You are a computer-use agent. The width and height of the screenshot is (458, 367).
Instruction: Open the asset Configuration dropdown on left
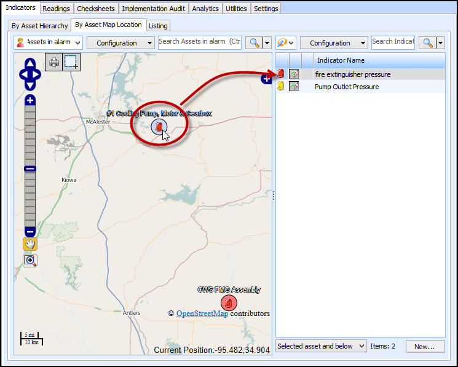[120, 43]
